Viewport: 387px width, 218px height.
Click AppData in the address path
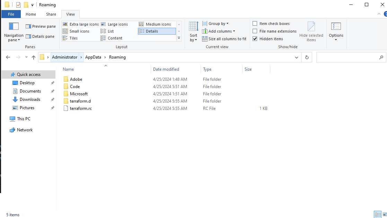[x=93, y=57]
